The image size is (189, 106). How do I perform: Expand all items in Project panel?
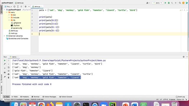click(x=18, y=6)
